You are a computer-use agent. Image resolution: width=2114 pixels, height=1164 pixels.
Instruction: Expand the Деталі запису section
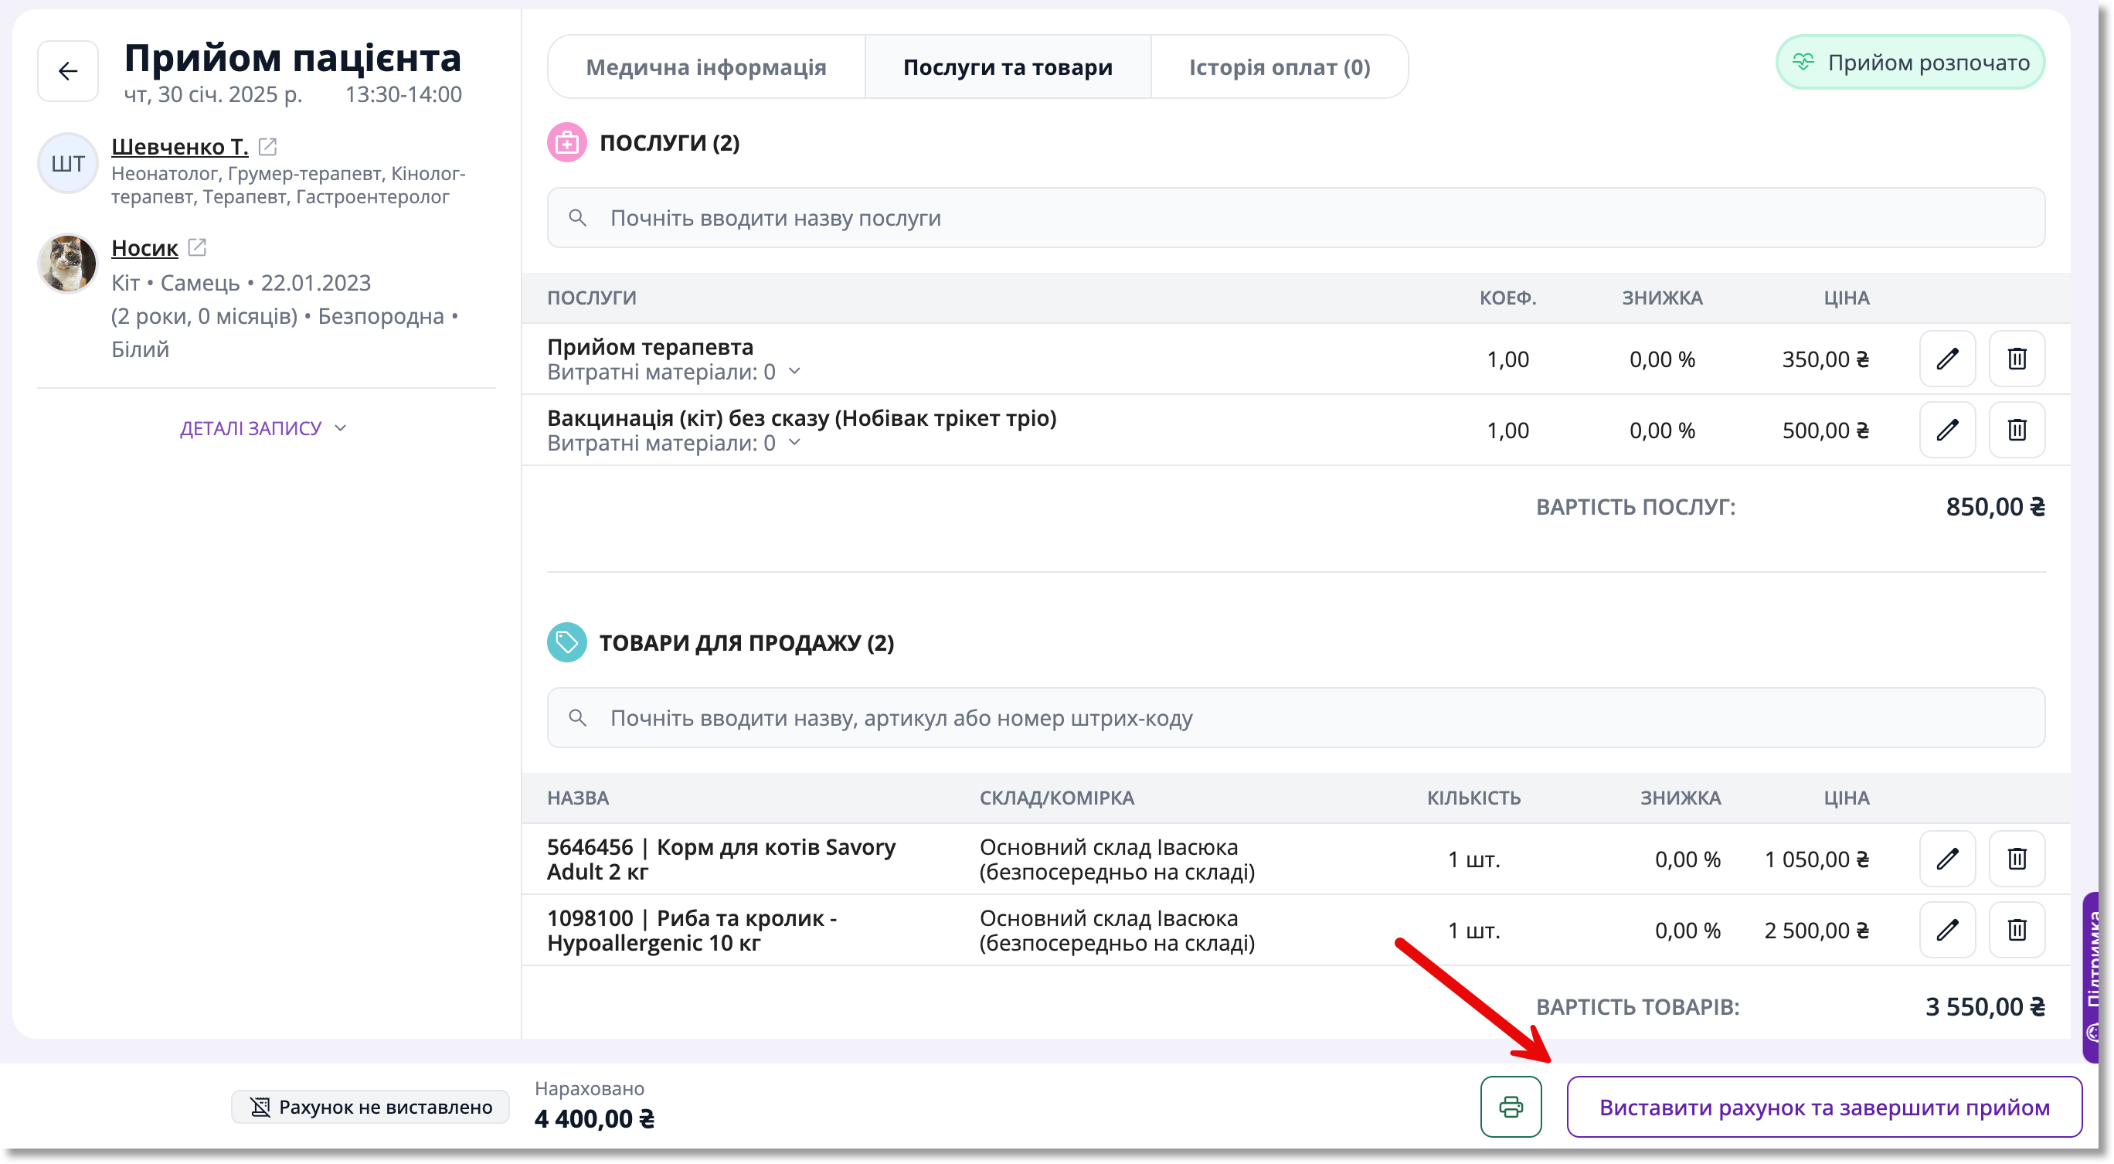[263, 428]
